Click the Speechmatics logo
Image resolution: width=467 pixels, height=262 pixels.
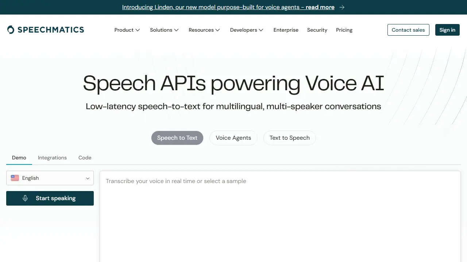coord(46,30)
